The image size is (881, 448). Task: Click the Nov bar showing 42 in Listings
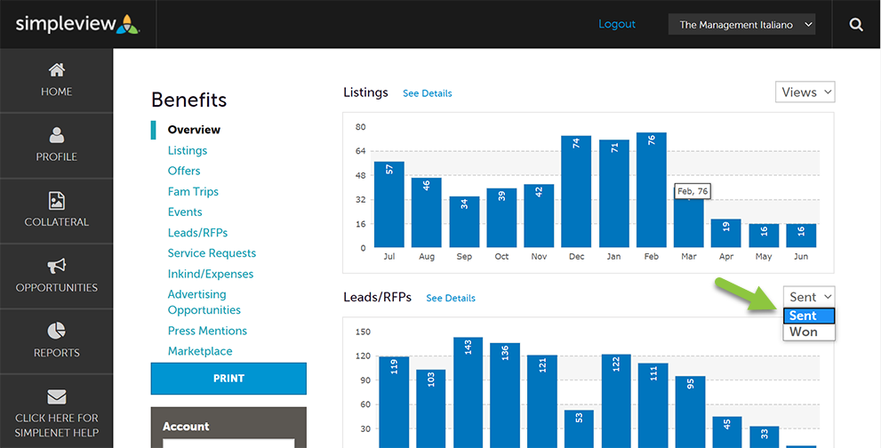click(x=539, y=216)
